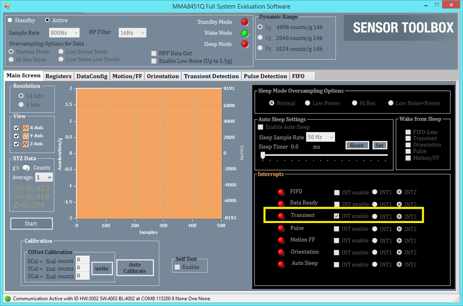Uncheck the Y-Axis view checkbox
Viewport: 463px width, 306px height.
[16, 136]
